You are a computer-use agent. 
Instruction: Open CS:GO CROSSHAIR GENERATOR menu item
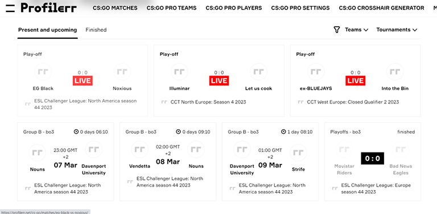[382, 8]
